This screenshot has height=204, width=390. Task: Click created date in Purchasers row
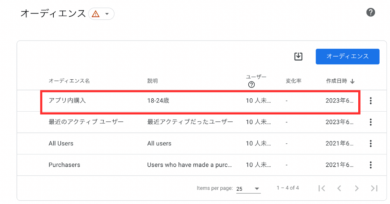coord(340,165)
